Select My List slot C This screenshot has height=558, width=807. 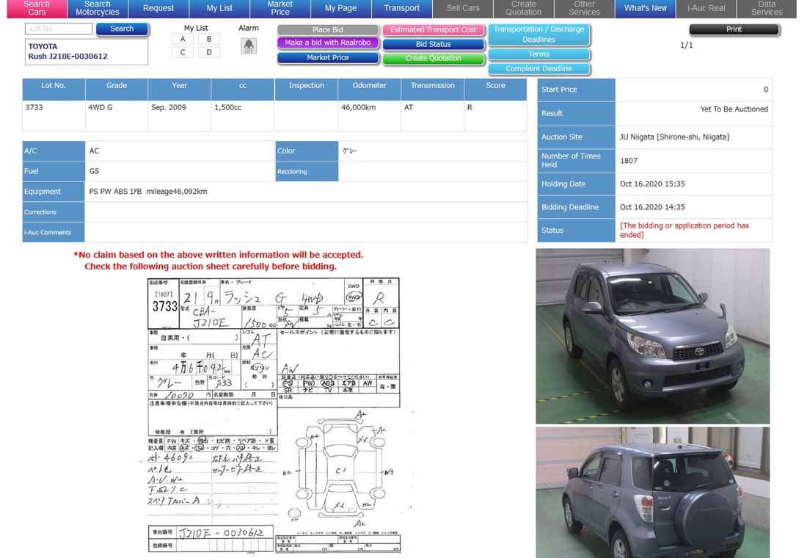183,52
